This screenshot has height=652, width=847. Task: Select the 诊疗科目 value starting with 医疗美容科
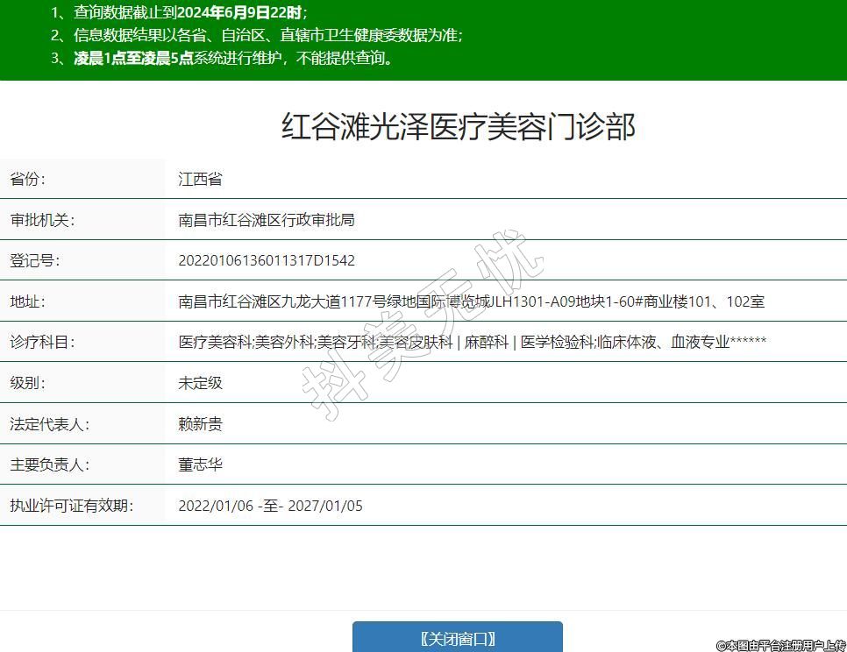click(x=472, y=343)
